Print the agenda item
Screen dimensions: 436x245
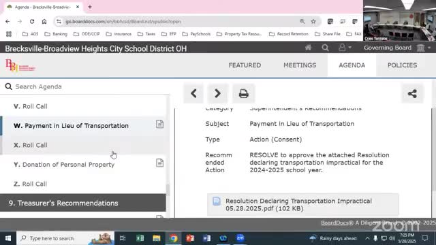[244, 94]
